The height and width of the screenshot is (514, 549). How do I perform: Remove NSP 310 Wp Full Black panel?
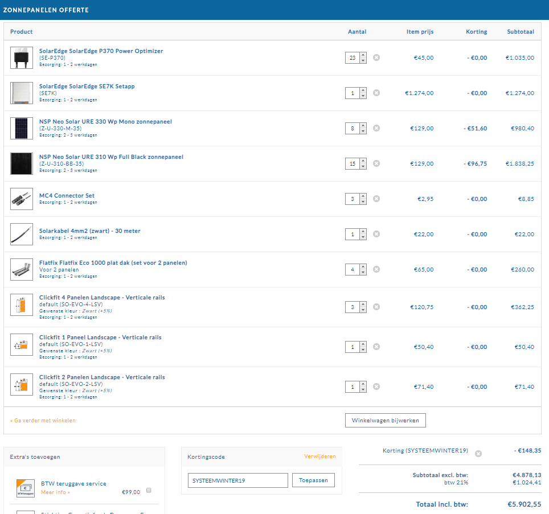pos(376,163)
